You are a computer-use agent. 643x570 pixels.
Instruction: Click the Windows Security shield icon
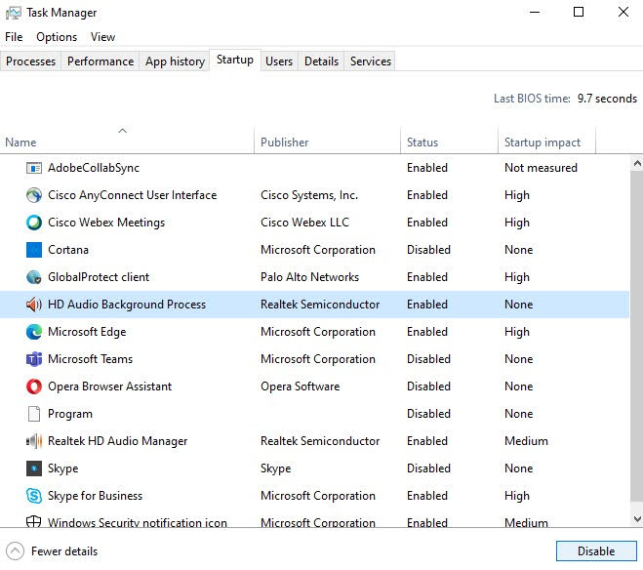click(x=33, y=521)
